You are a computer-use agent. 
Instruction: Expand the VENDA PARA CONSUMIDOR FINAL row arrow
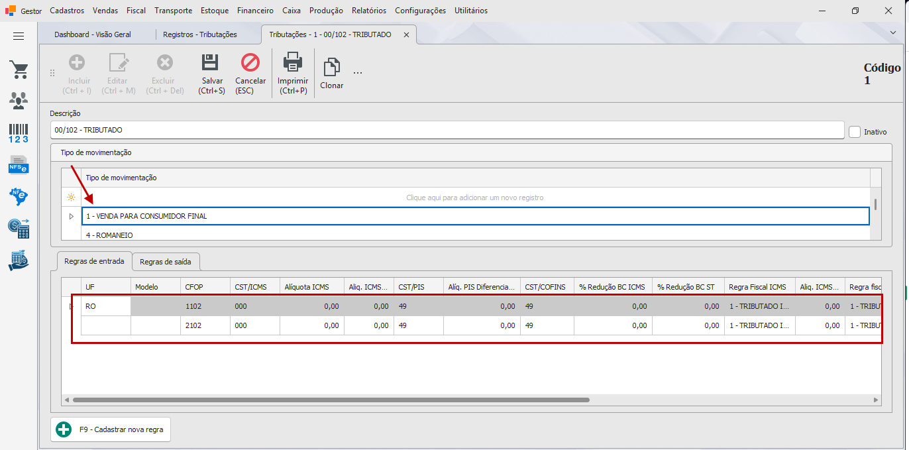coord(71,216)
